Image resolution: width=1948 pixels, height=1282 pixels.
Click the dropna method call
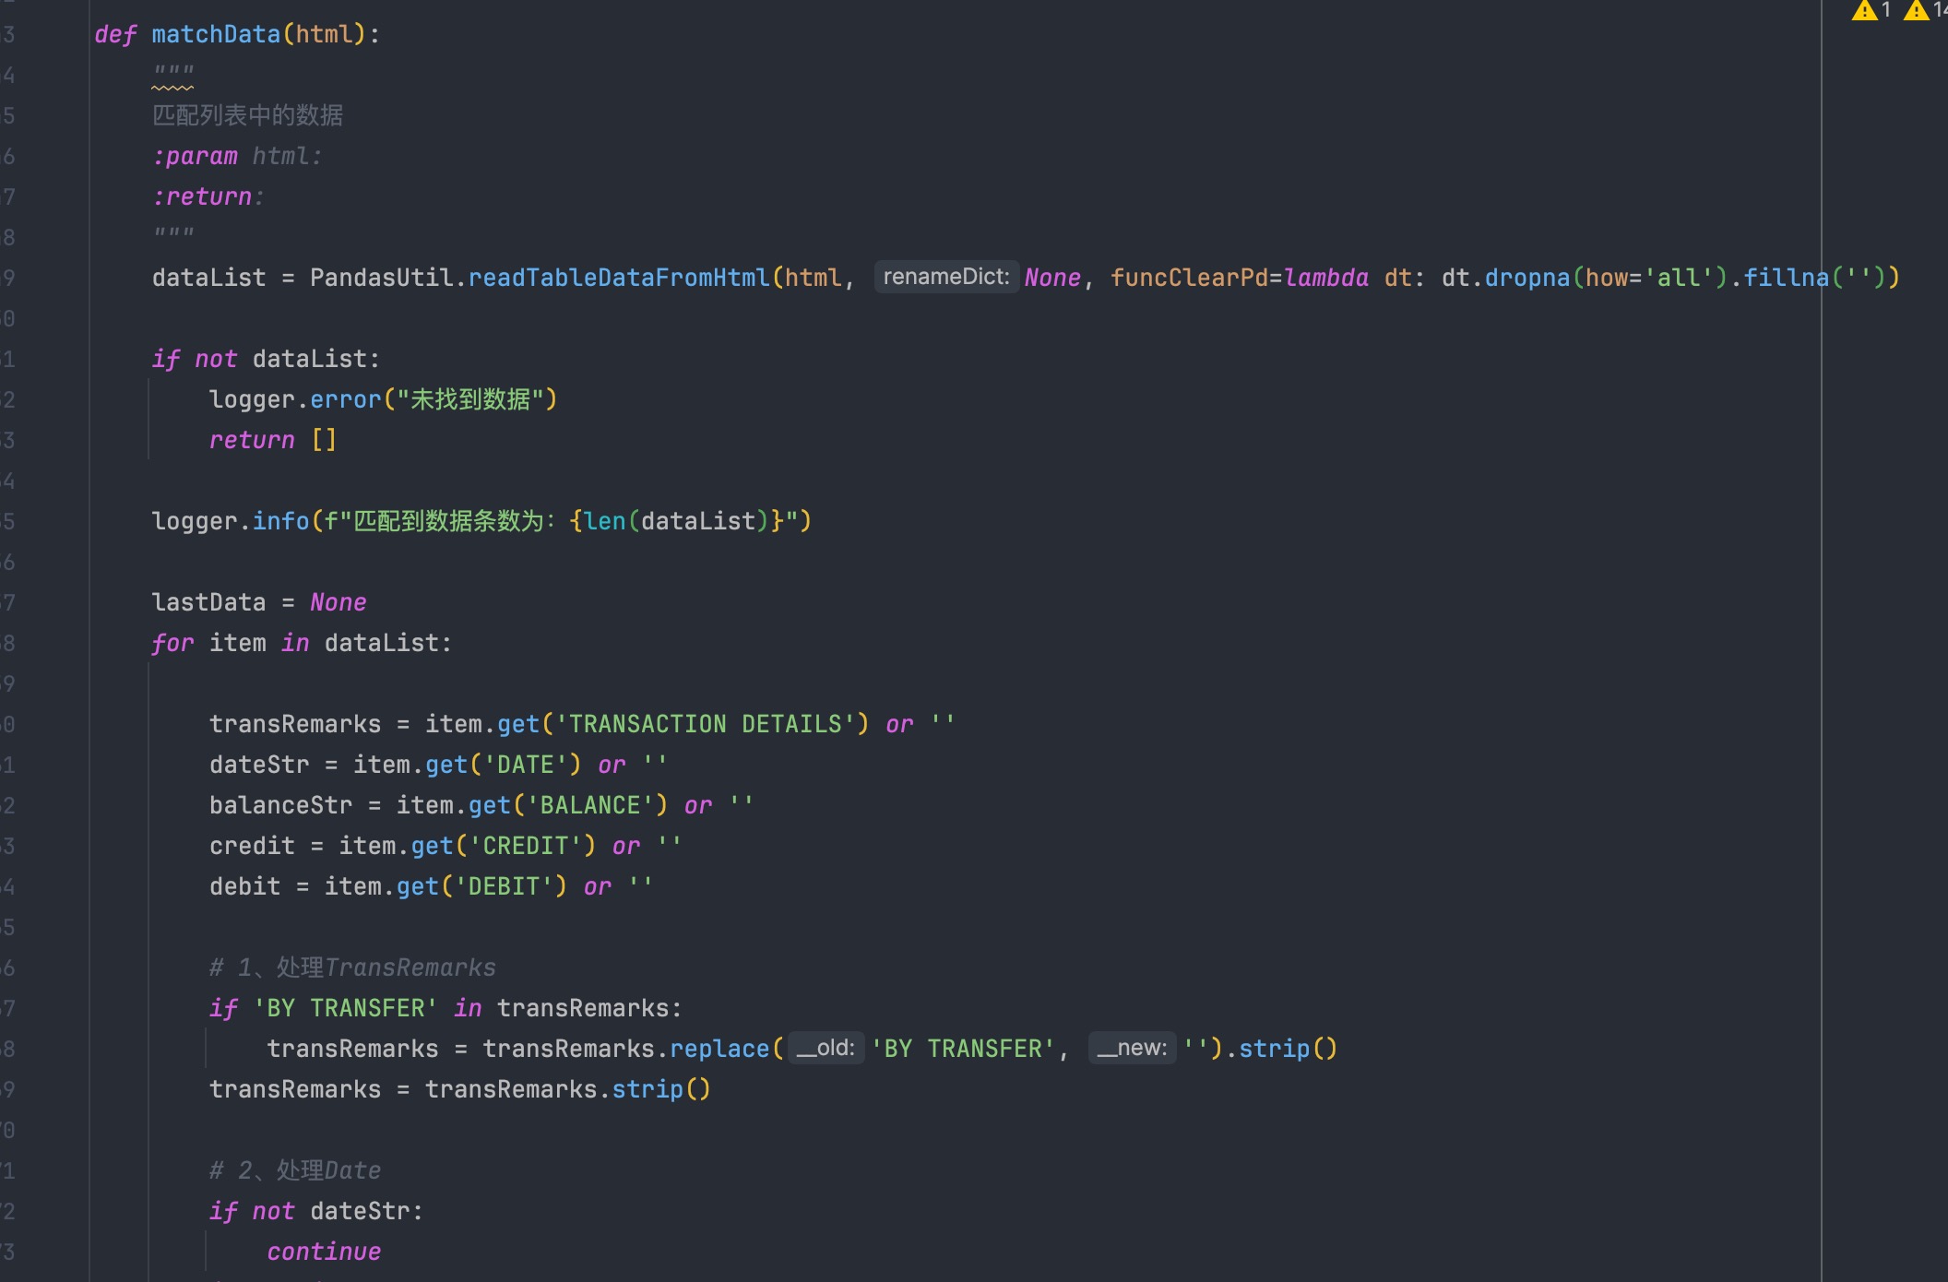[x=1526, y=278]
